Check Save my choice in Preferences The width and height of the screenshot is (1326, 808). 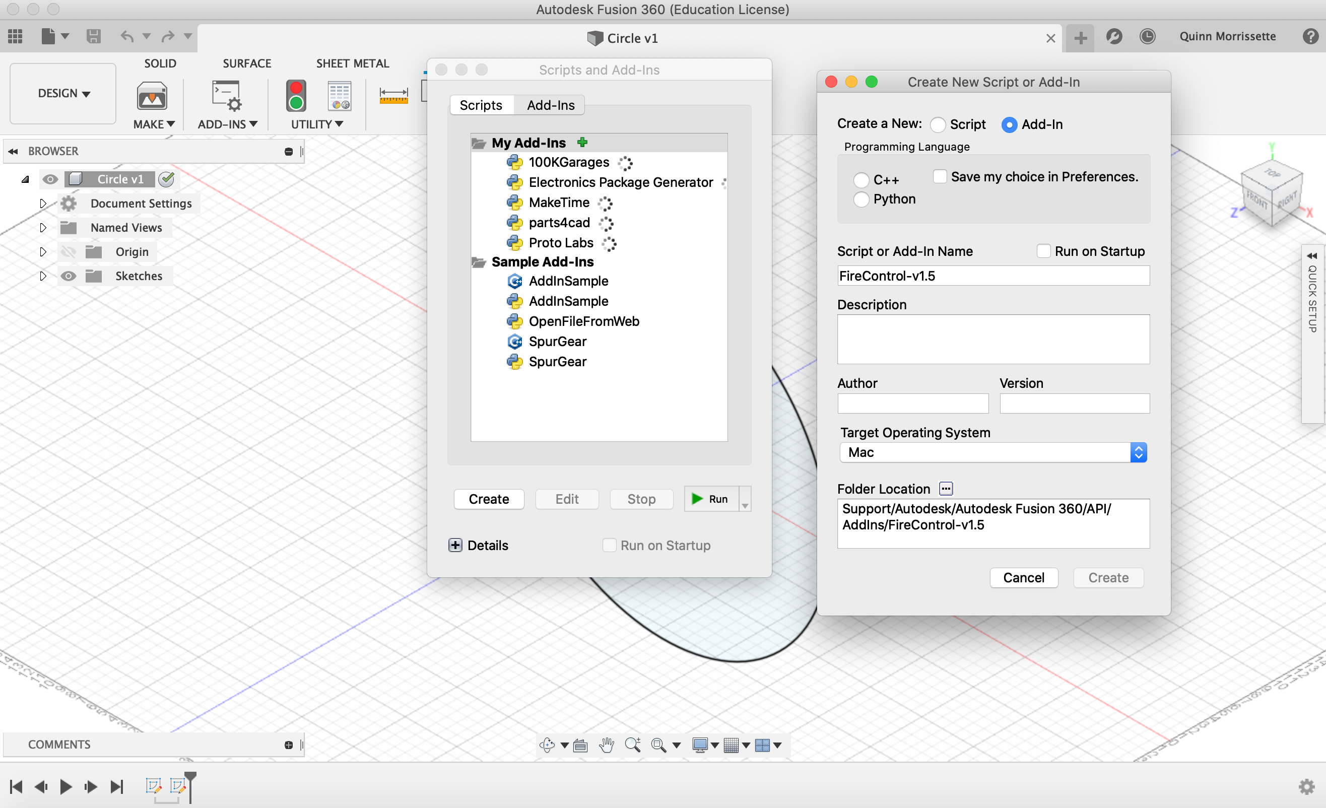[x=940, y=176]
